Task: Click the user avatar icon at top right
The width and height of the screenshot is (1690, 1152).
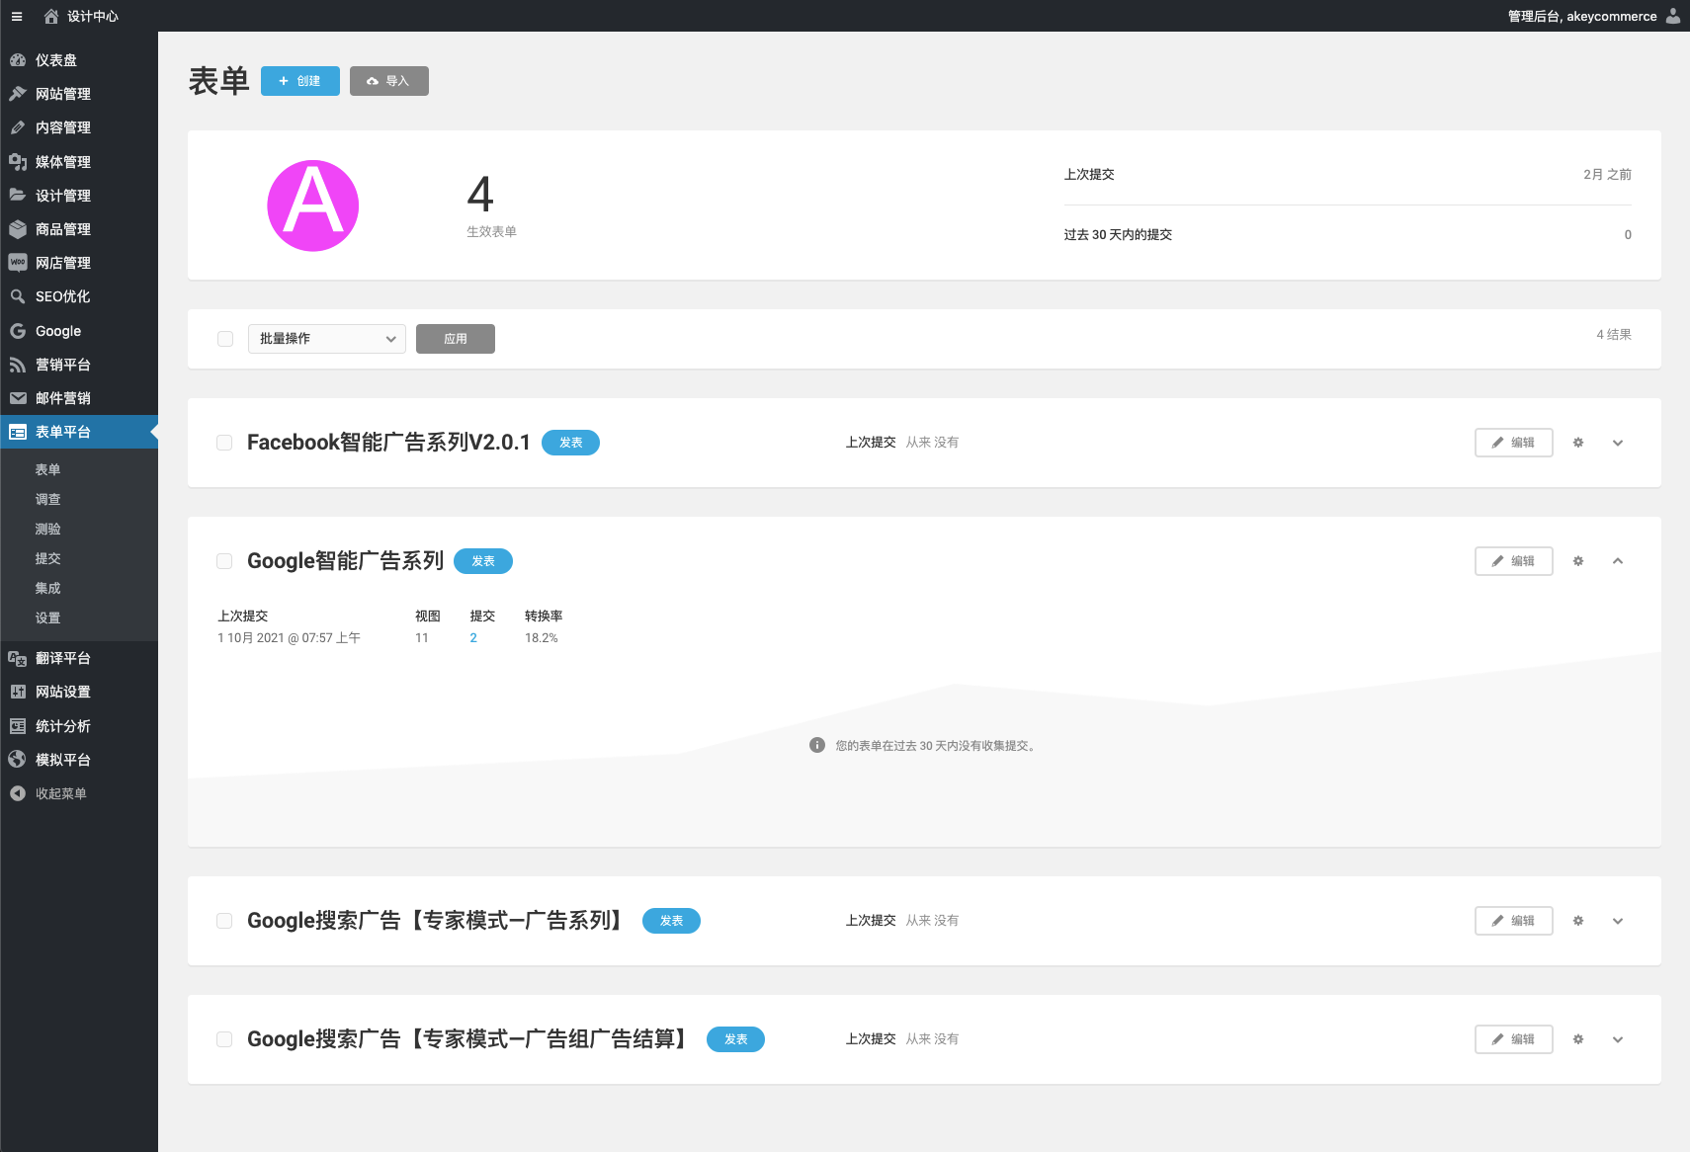Action: click(x=1673, y=16)
